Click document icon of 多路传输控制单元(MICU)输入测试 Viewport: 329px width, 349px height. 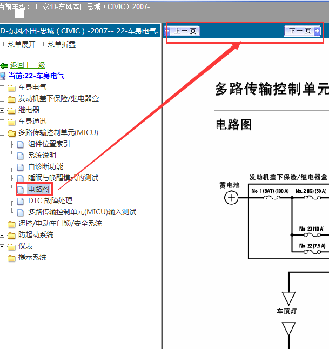(x=21, y=212)
